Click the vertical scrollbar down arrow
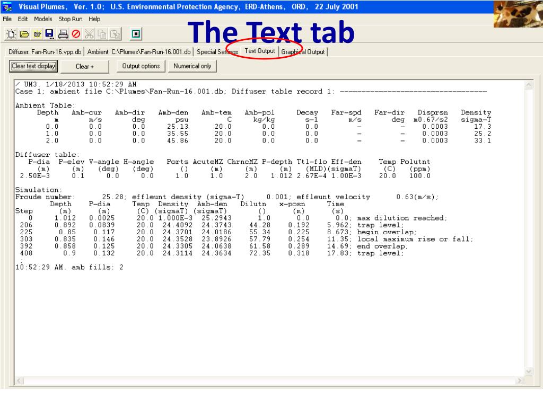Image resolution: width=543 pixels, height=407 pixels. tap(529, 371)
